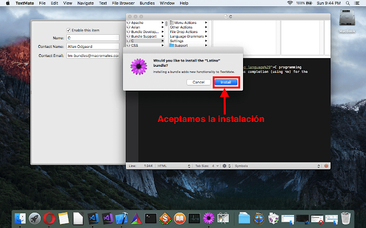Edit the Contact Name field
Viewport: 366px width, 228px height.
click(x=93, y=46)
